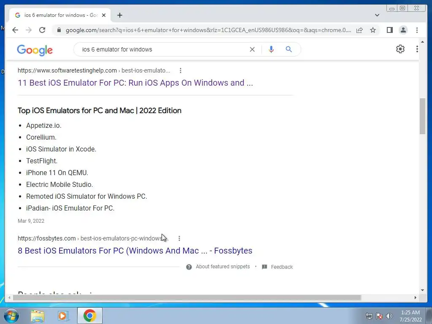Click softwaretestinghelp.com URL text
The image size is (432, 324).
[x=67, y=70]
